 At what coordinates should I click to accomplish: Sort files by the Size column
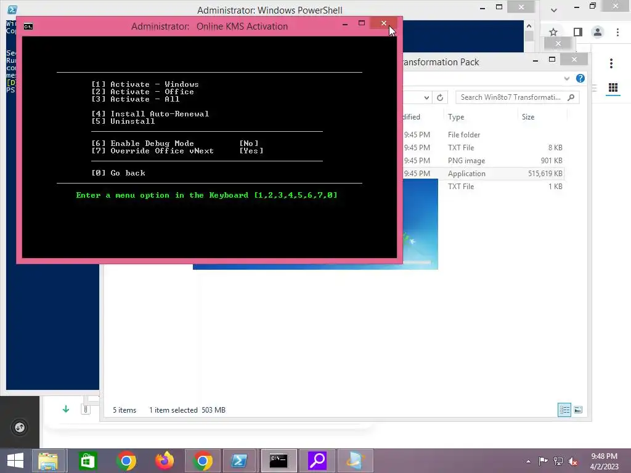point(528,117)
